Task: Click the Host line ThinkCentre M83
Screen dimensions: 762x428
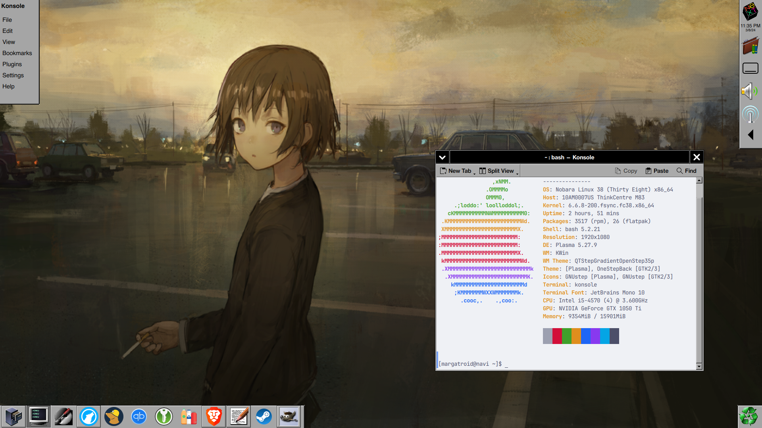Action: point(594,197)
